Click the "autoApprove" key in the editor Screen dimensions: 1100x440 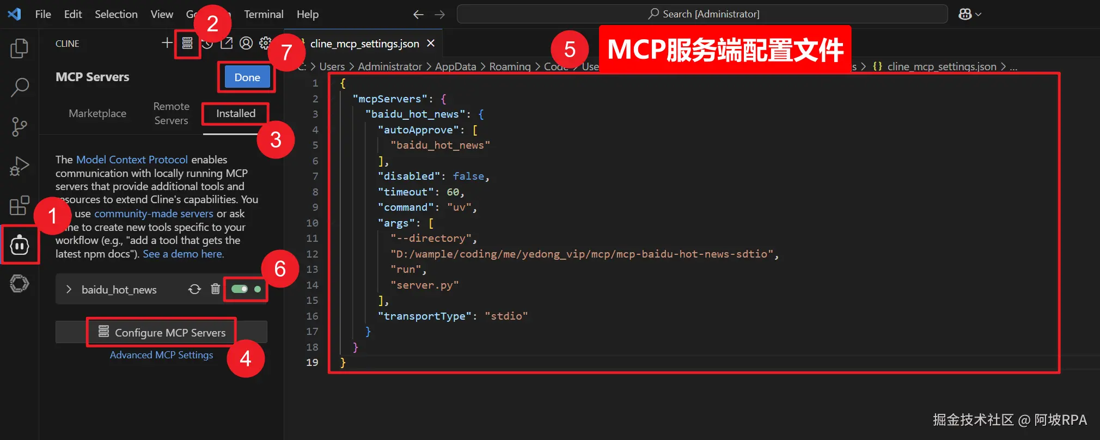coord(418,130)
